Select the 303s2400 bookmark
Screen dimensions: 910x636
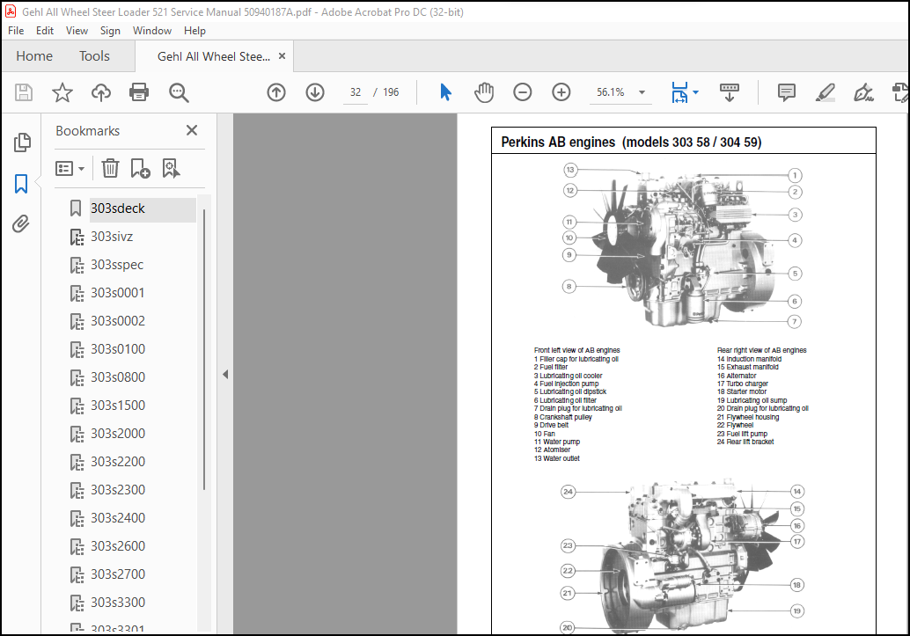118,518
